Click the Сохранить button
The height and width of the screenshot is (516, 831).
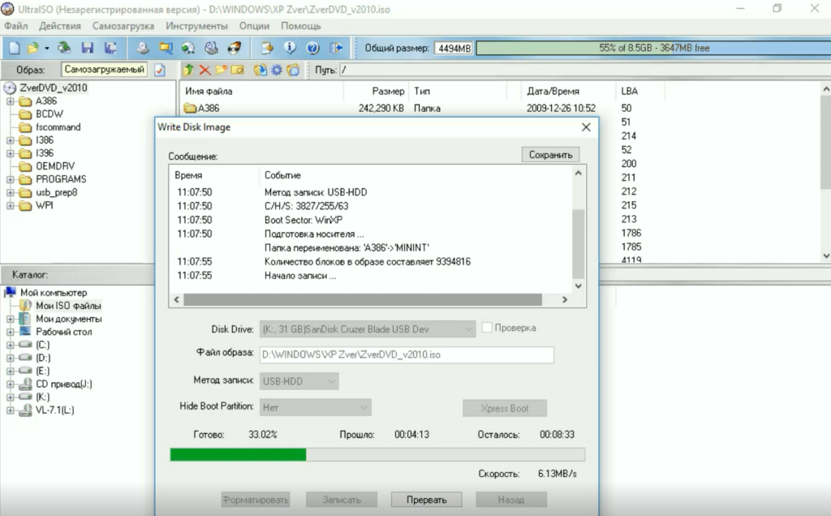(550, 155)
